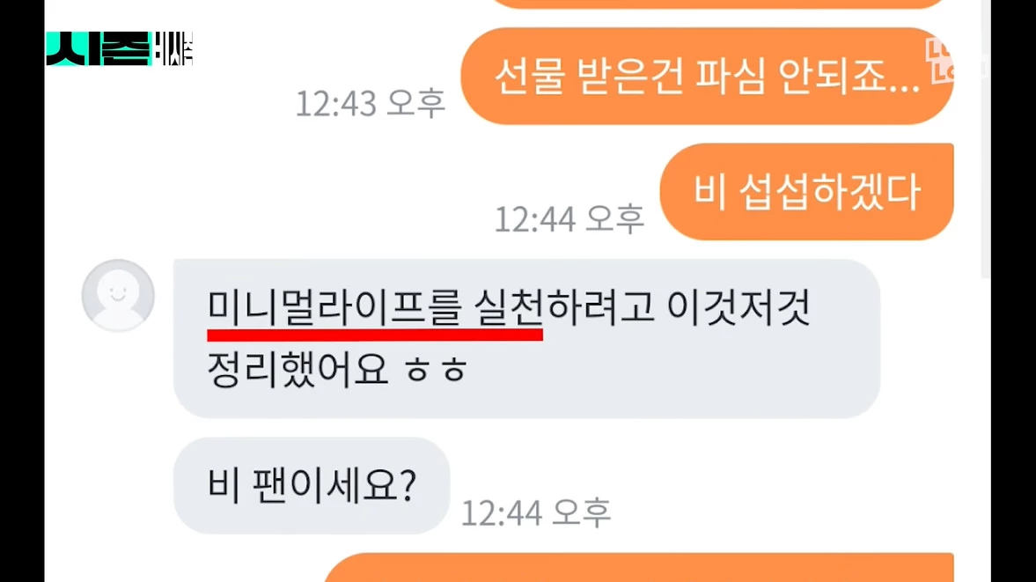1036x582 pixels.
Task: Click the default profile avatar icon
Action: (118, 295)
